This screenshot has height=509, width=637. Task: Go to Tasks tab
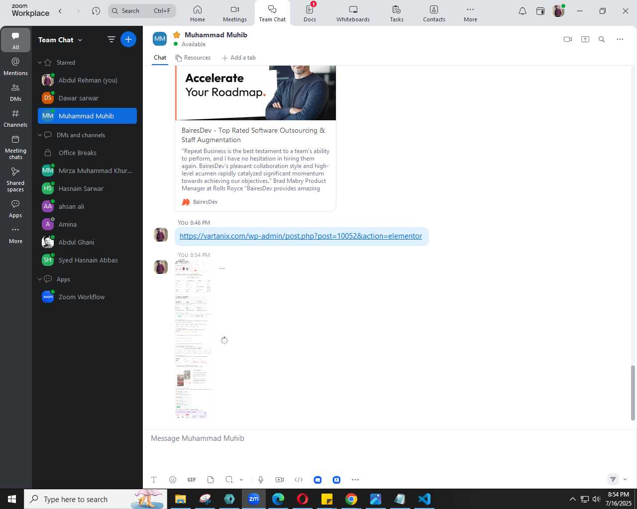397,13
